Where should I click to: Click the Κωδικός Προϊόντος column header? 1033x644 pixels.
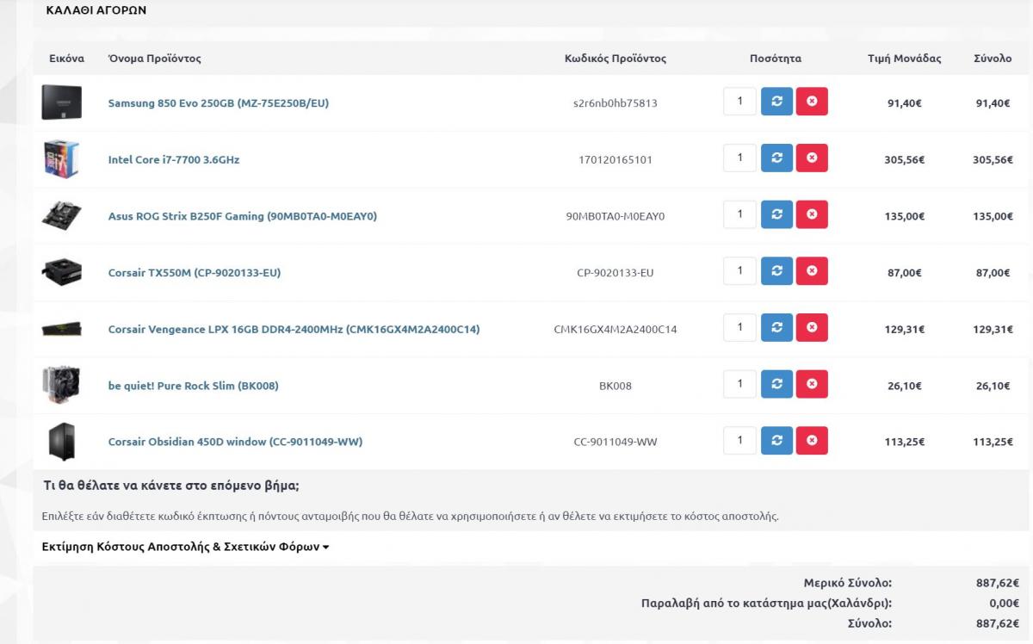[615, 59]
